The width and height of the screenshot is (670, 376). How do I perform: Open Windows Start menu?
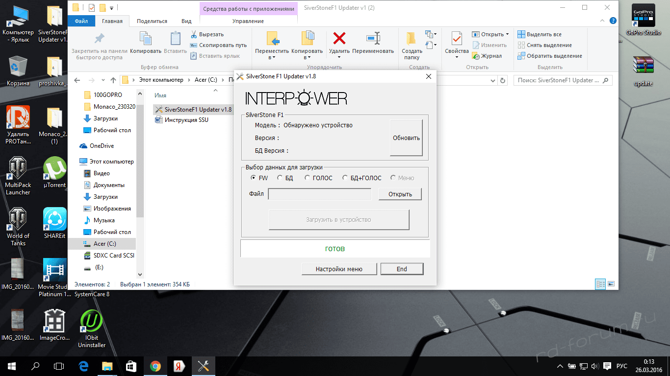point(12,366)
